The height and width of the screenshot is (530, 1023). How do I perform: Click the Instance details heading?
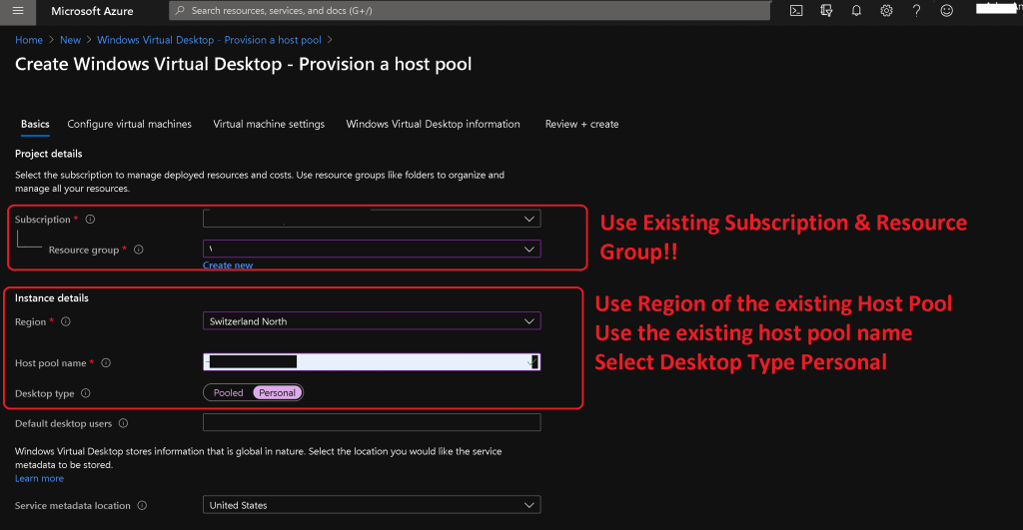pos(52,297)
